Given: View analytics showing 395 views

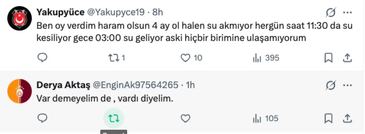Looking at the screenshot, I should click(257, 58).
